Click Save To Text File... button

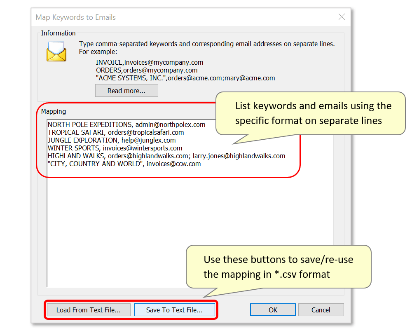(x=174, y=310)
